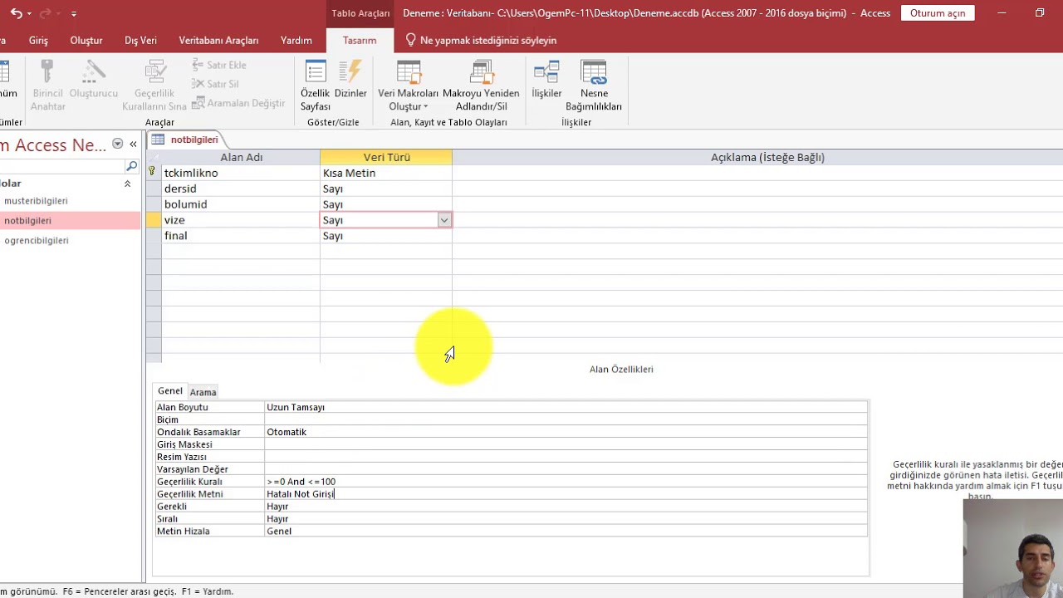Open Veritabanı Araçları ribbon tab
Viewport: 1063px width, 598px height.
(218, 40)
